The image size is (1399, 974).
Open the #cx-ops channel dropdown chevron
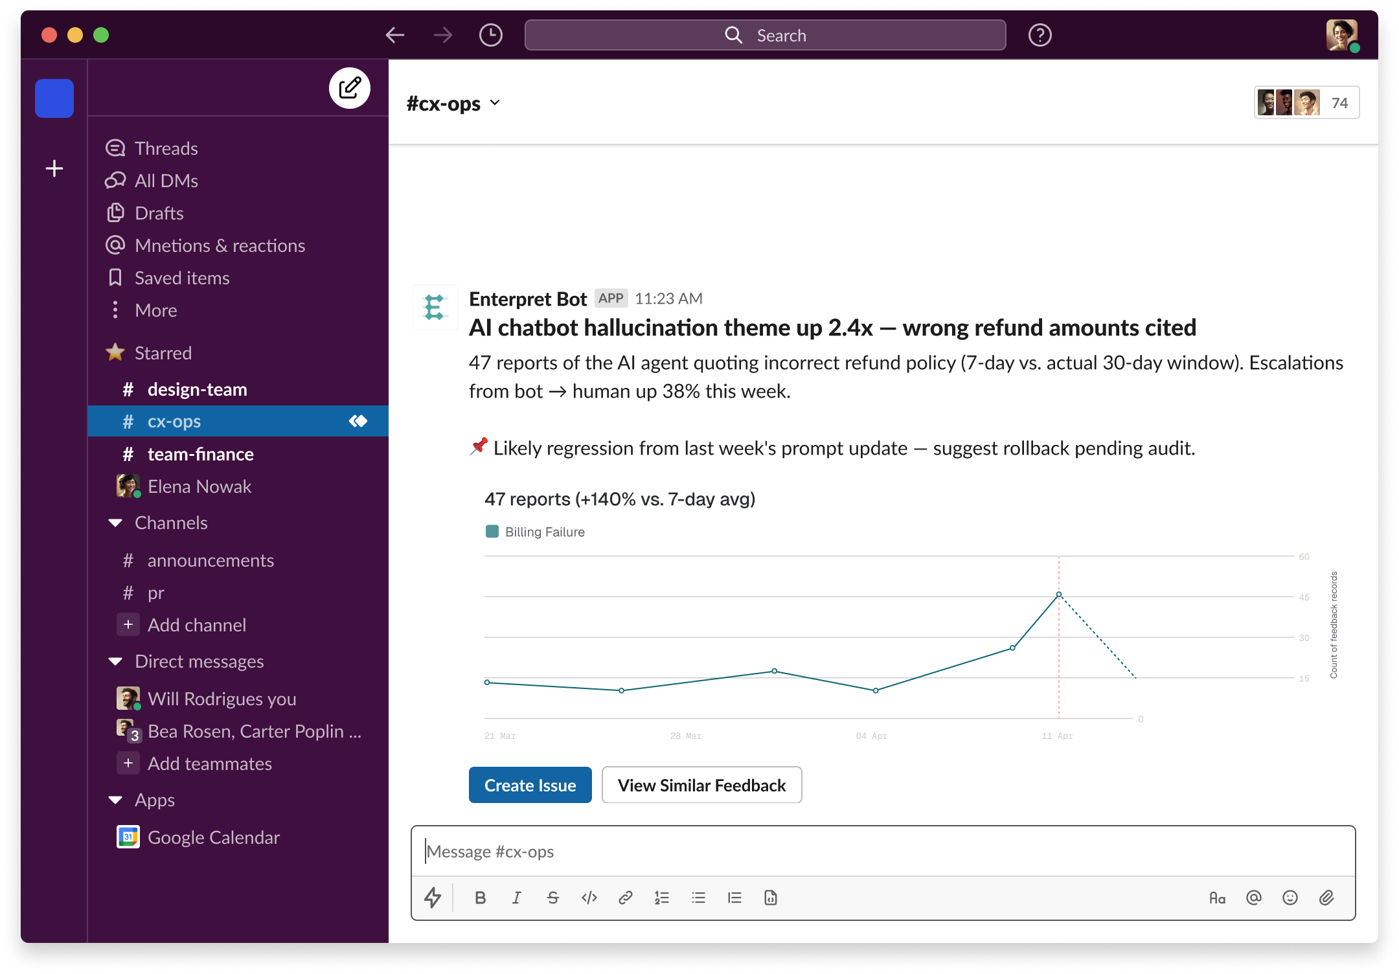click(x=495, y=103)
